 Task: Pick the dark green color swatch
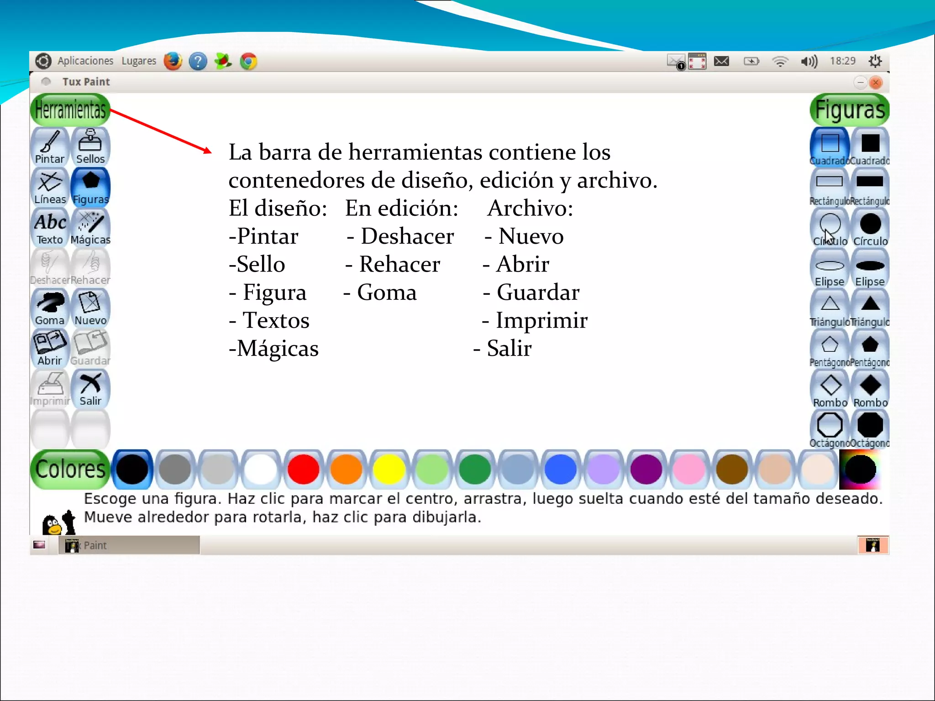click(x=475, y=469)
